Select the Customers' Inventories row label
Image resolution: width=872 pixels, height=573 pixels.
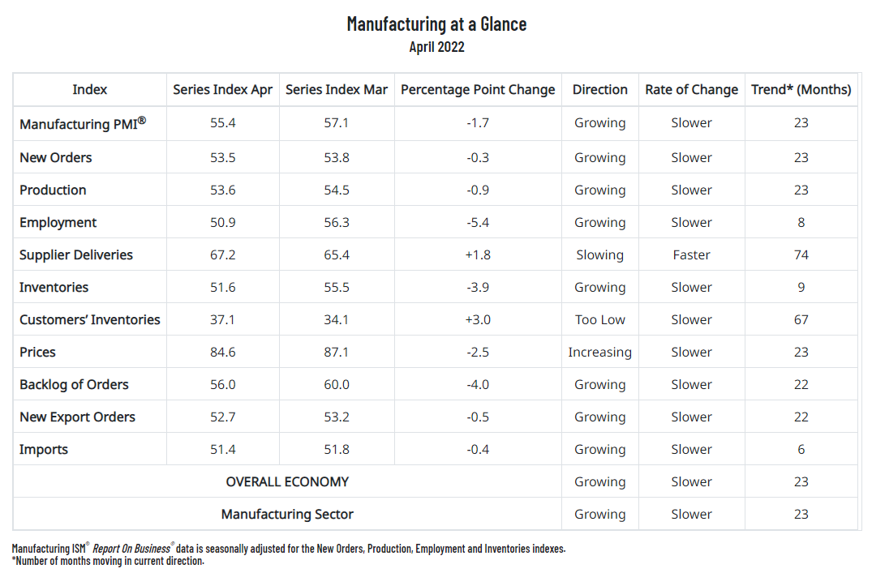click(90, 320)
